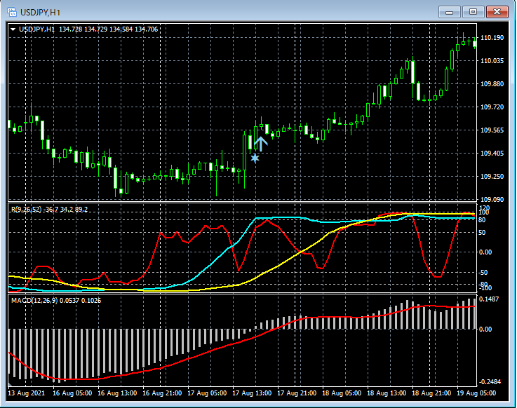Image resolution: width=517 pixels, height=408 pixels.
Task: Minimize the USDJPY,H1 chart window
Action: click(449, 12)
